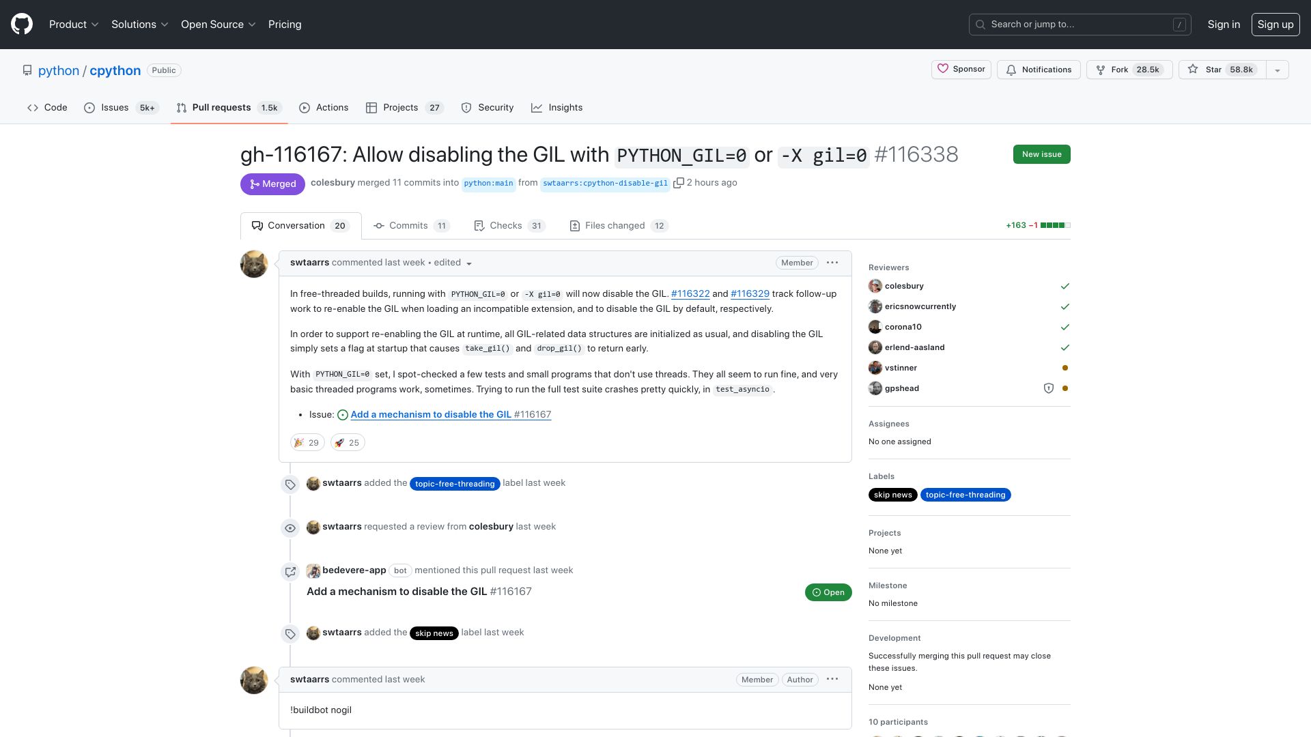Open the Pricing page
The width and height of the screenshot is (1311, 737).
click(285, 25)
